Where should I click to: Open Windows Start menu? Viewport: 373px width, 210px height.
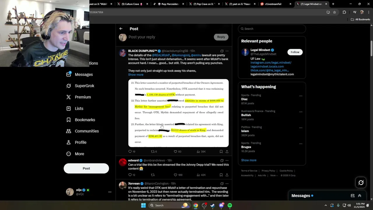pyautogui.click(x=143, y=205)
